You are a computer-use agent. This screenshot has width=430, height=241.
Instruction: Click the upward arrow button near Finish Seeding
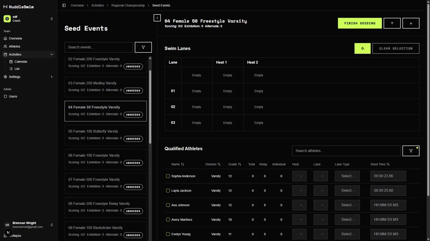coord(392,23)
